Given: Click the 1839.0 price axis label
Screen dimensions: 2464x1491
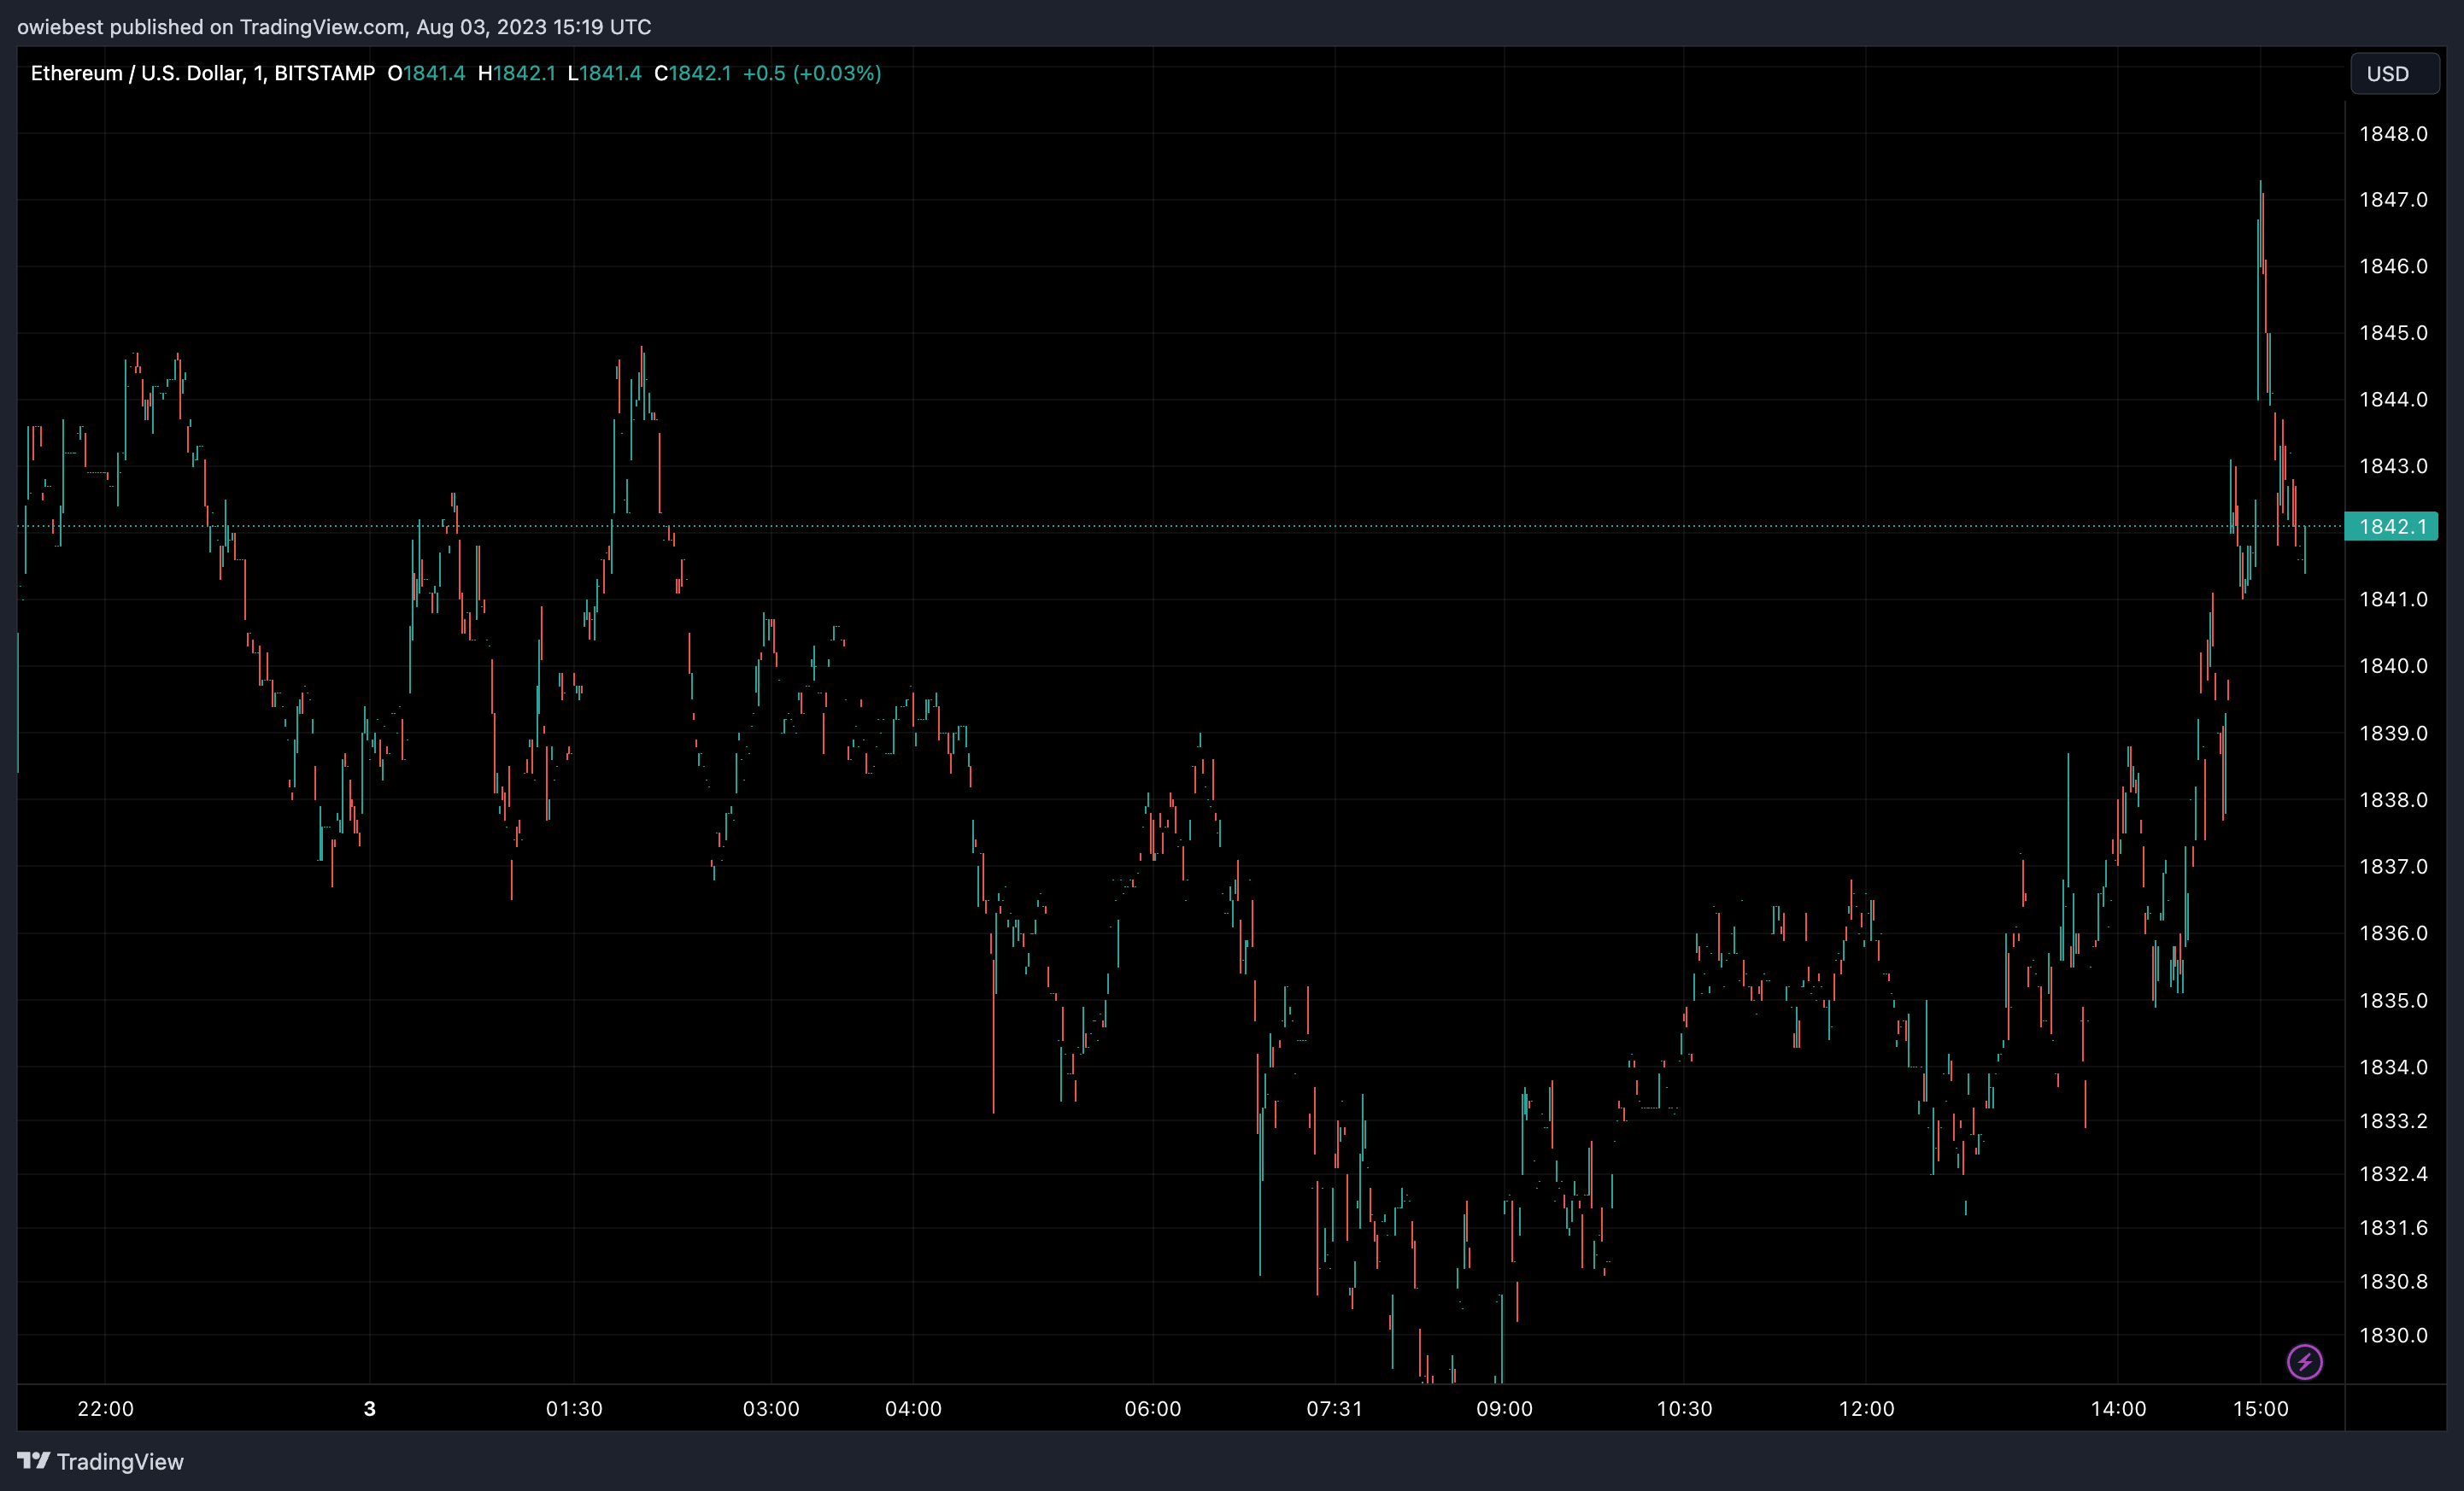Looking at the screenshot, I should tap(2393, 734).
